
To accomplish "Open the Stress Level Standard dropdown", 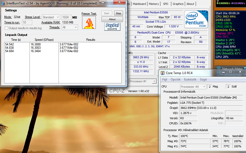I will [51, 17].
